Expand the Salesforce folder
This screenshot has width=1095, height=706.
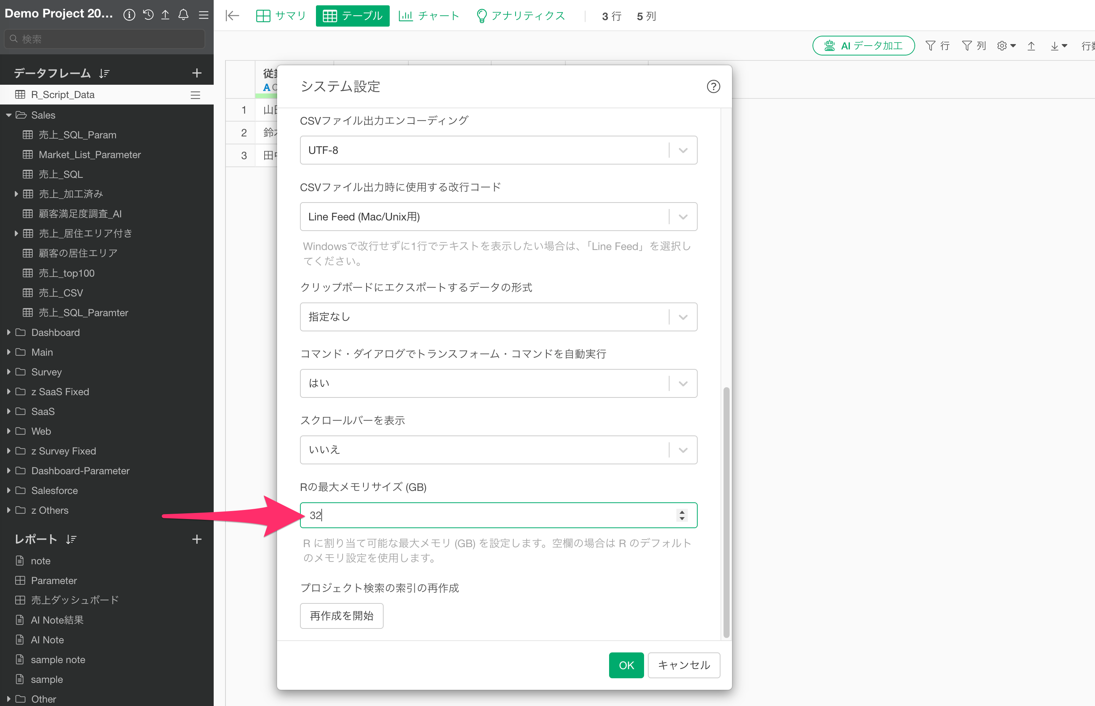[x=8, y=491]
